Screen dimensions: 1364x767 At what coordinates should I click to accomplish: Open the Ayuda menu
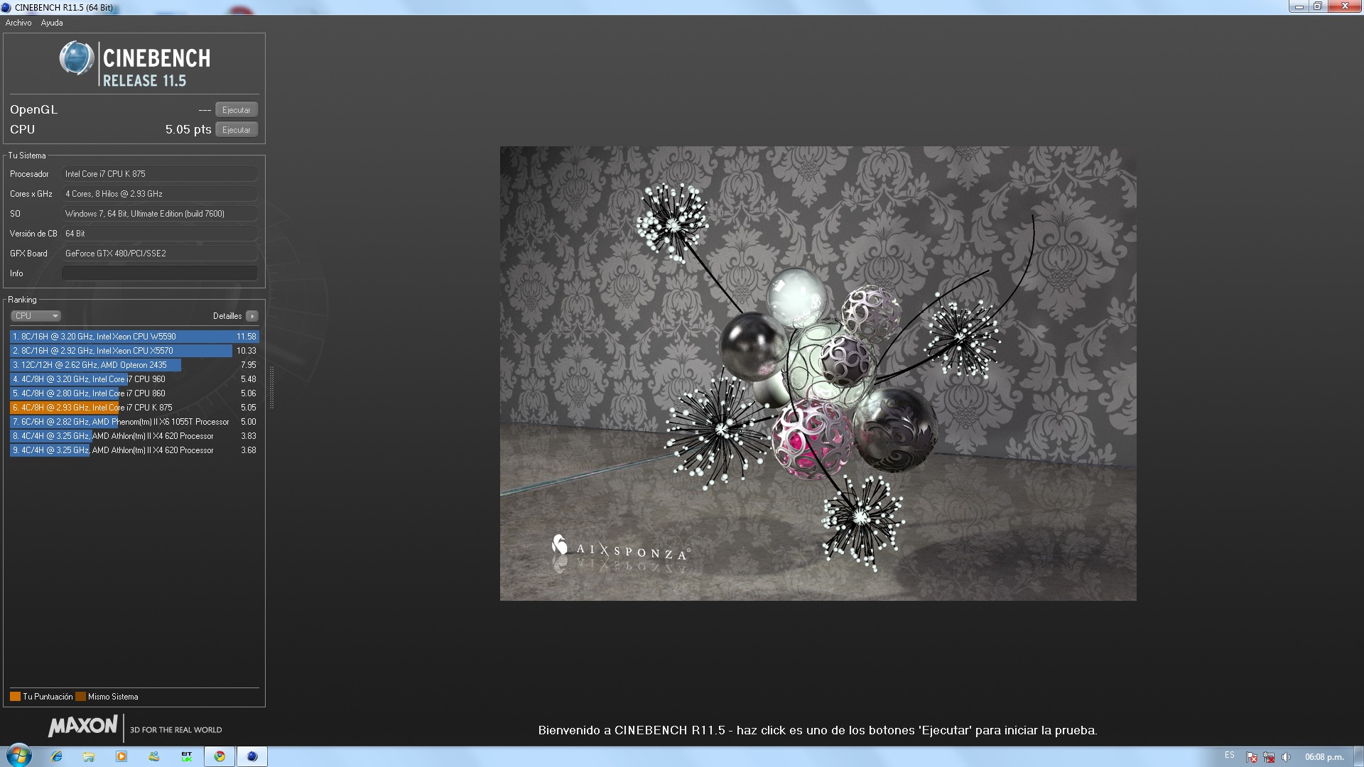click(x=52, y=23)
